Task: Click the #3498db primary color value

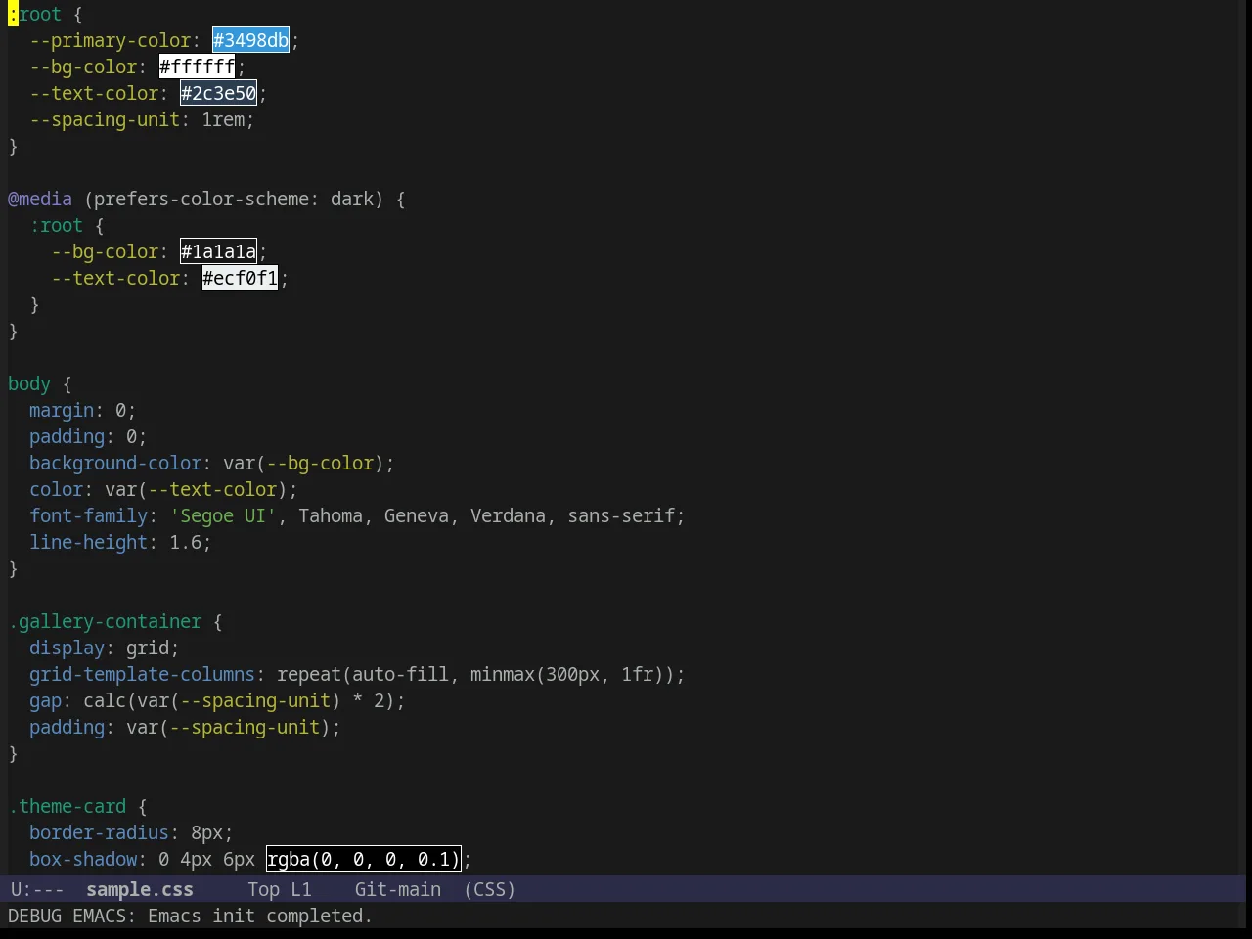Action: [250, 40]
